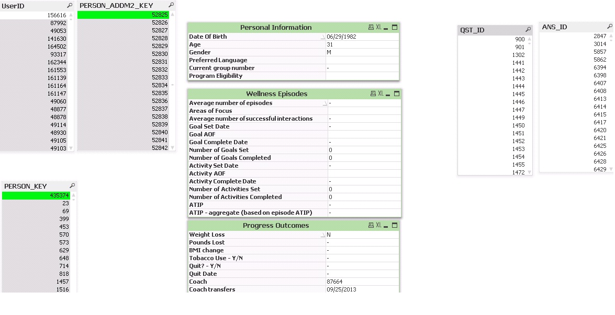
Task: Send Personal Information table to Excel
Action: point(378,27)
